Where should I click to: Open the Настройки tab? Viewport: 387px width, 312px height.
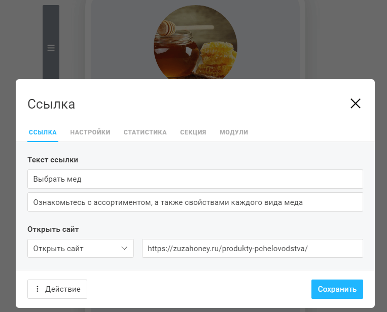click(x=90, y=132)
